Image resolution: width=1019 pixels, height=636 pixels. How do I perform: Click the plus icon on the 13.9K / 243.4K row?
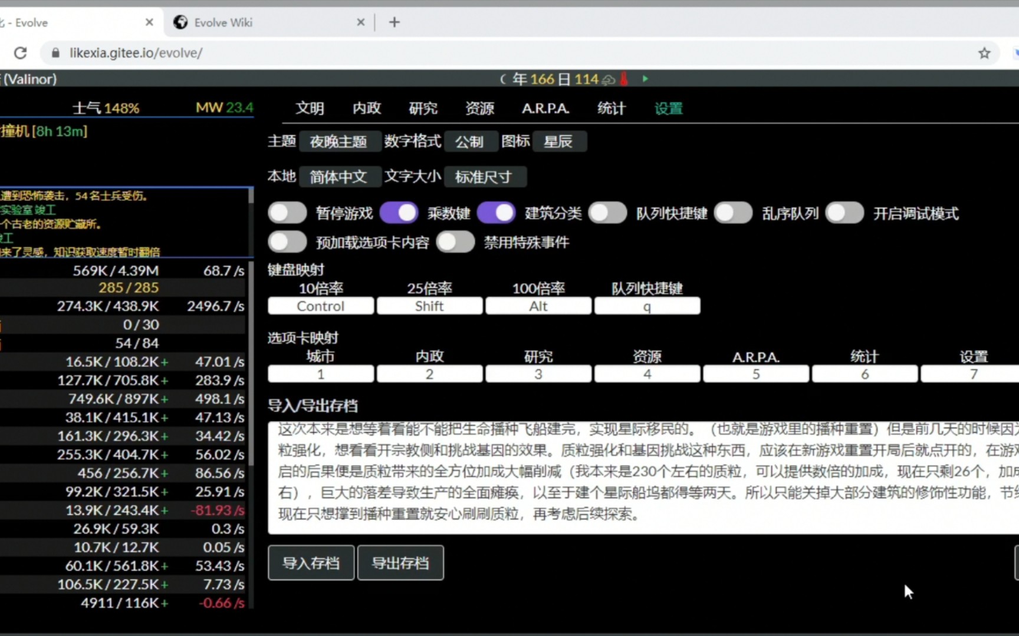165,511
